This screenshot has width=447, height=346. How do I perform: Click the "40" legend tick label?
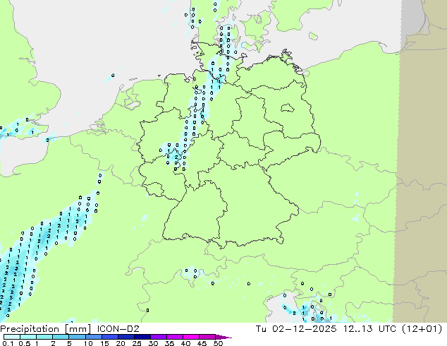(x=185, y=343)
